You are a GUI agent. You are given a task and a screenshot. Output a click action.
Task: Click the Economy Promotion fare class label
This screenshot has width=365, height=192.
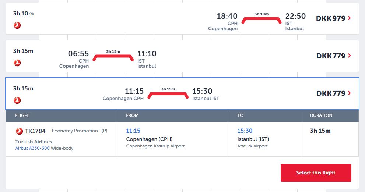pos(75,131)
